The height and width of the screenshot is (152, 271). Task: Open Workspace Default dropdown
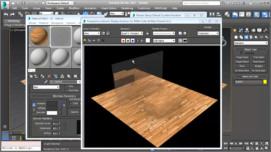tap(60, 3)
